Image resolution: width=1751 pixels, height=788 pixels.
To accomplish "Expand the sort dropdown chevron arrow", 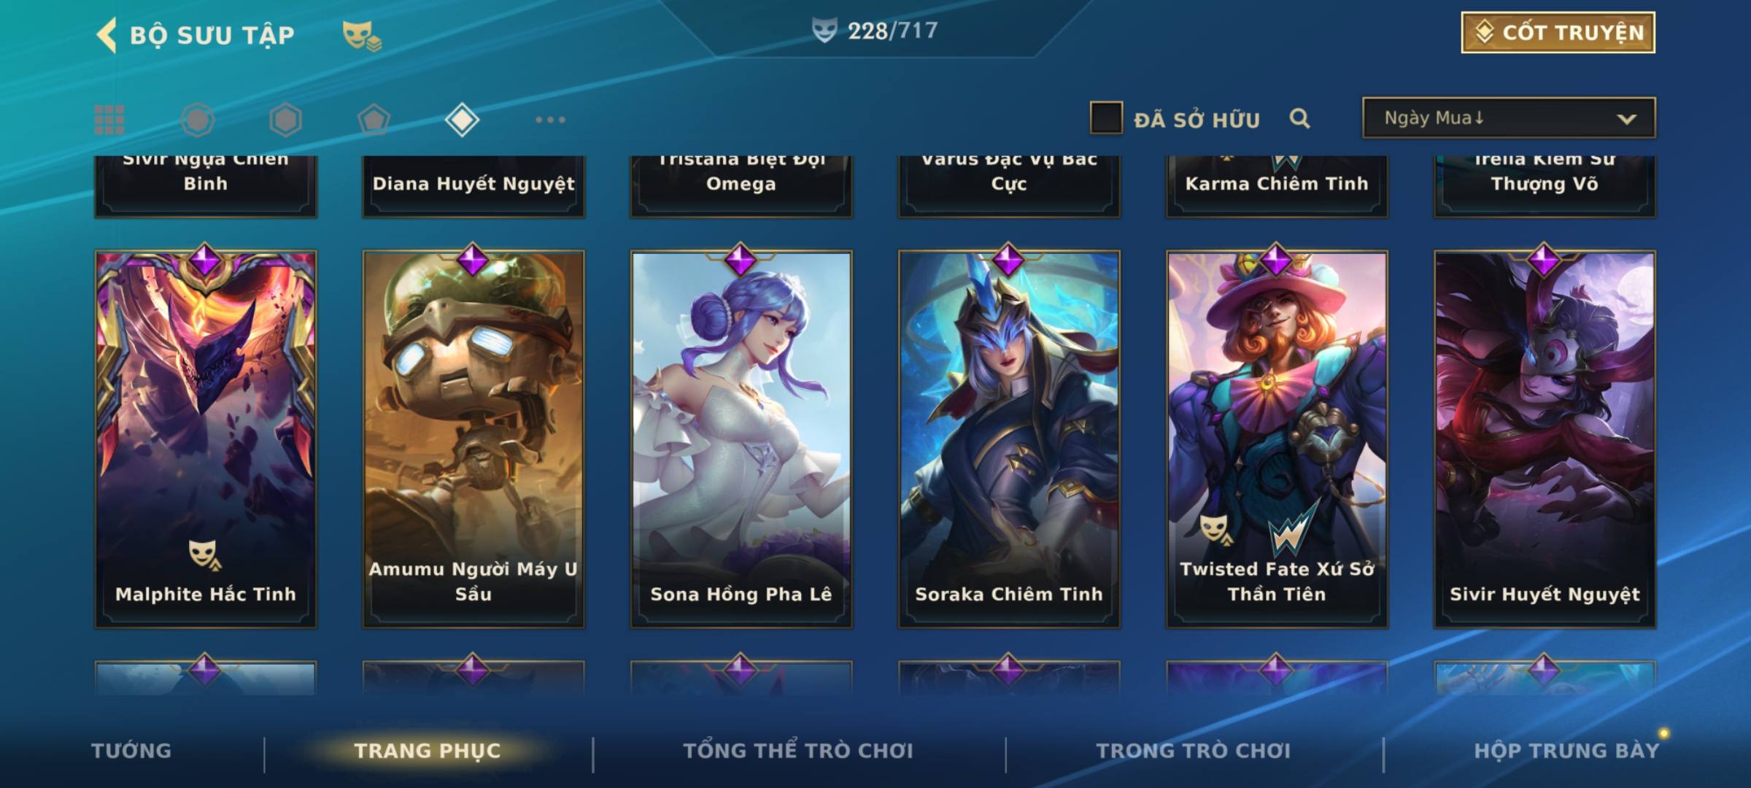I will (1626, 119).
